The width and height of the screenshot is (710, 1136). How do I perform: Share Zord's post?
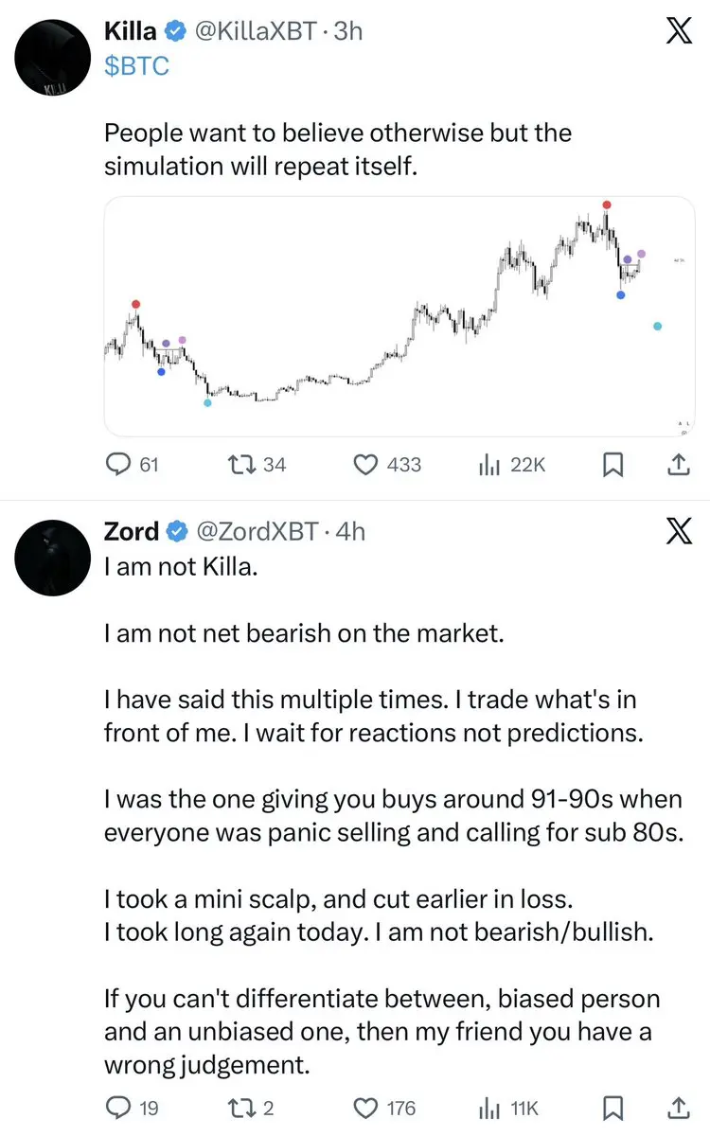click(678, 1107)
